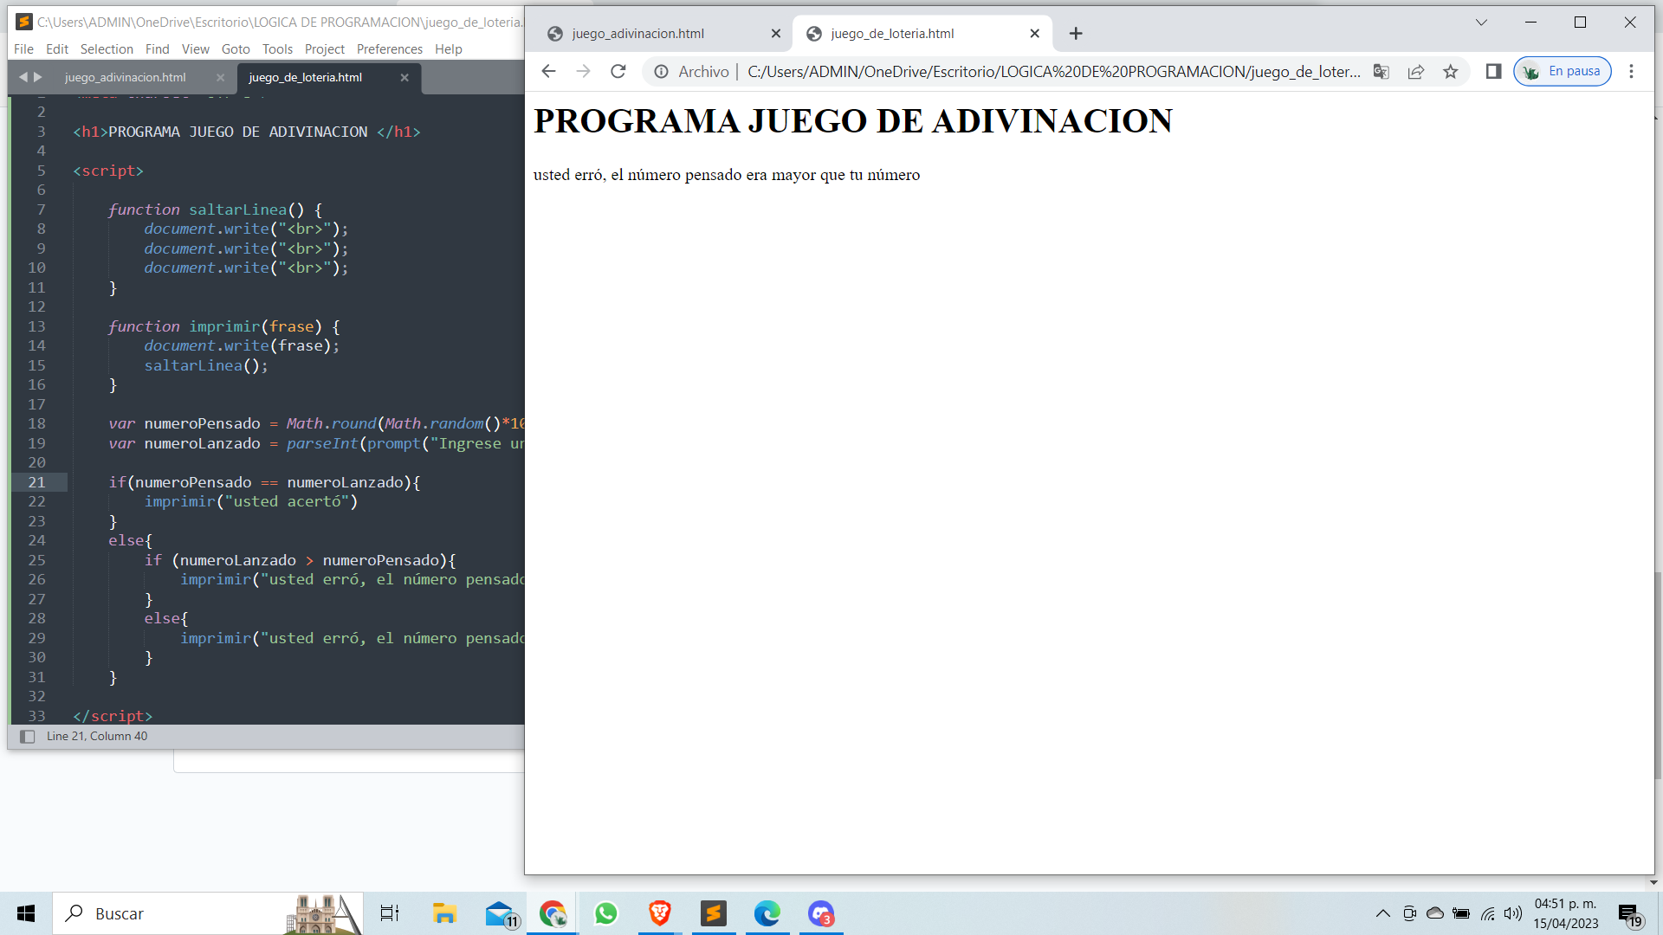Open Microsoft Edge from taskbar
Image resolution: width=1663 pixels, height=935 pixels.
(x=767, y=913)
